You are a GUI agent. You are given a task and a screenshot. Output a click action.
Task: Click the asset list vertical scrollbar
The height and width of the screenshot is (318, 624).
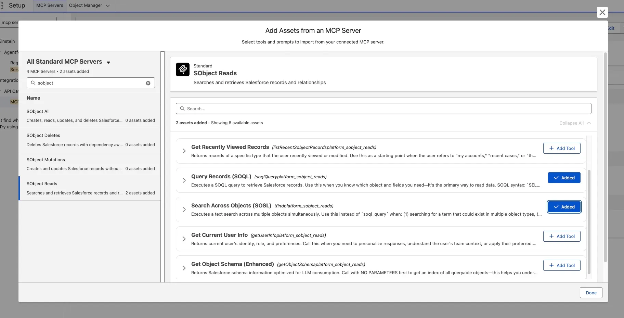[589, 222]
